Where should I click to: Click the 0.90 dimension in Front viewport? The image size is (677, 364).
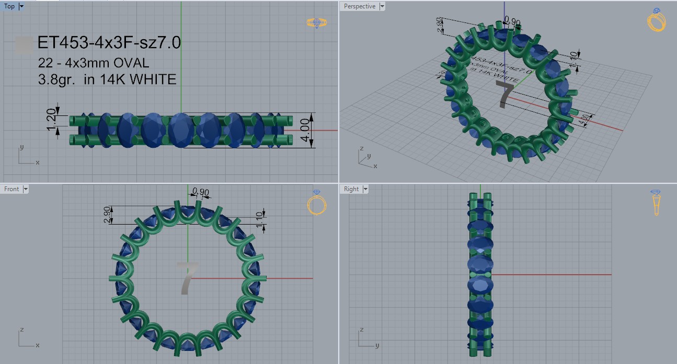(x=201, y=192)
